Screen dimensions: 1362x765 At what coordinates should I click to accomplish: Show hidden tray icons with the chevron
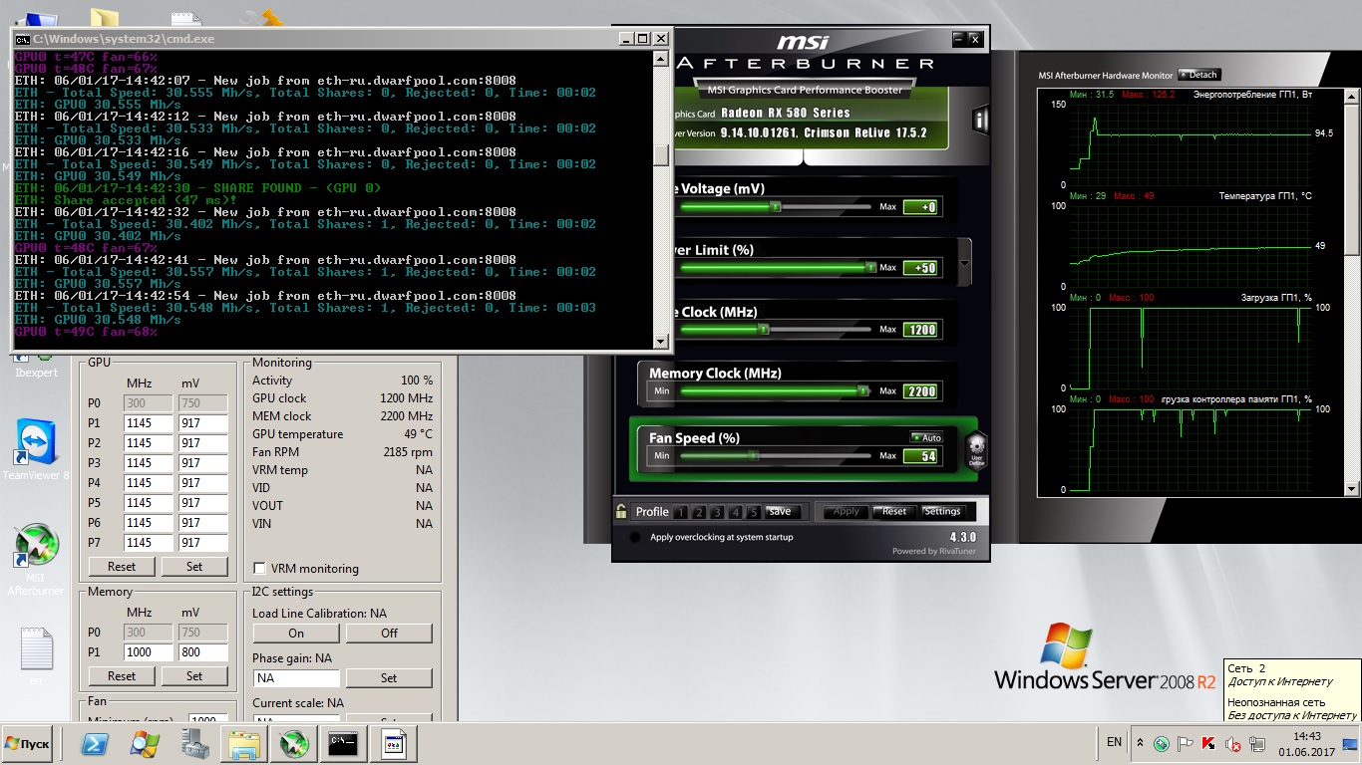pos(1141,743)
